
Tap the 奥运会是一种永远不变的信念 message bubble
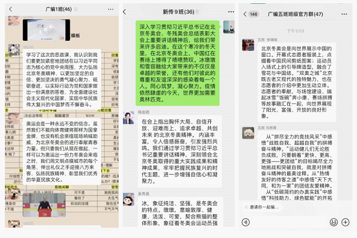point(61,151)
